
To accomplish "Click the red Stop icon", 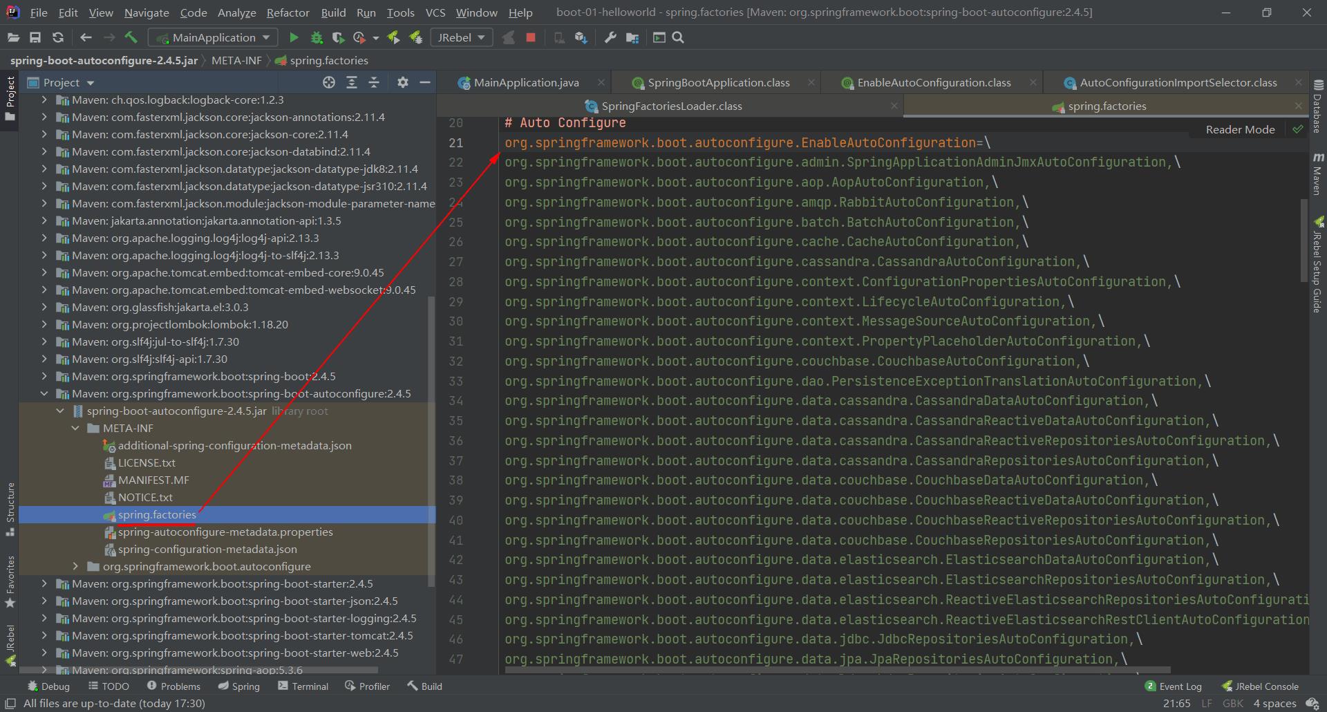I will [531, 37].
